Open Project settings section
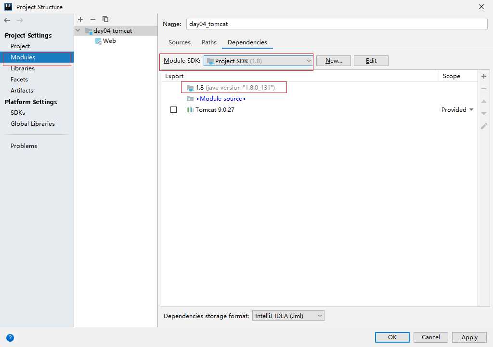This screenshot has height=347, width=493. [20, 46]
